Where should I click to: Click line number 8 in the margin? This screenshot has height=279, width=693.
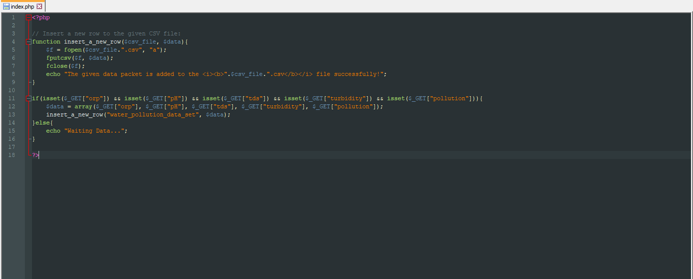(x=13, y=74)
